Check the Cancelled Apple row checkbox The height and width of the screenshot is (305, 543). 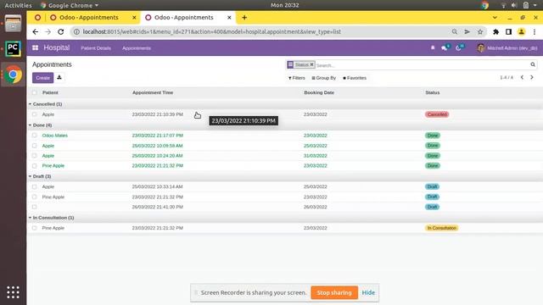pyautogui.click(x=34, y=114)
